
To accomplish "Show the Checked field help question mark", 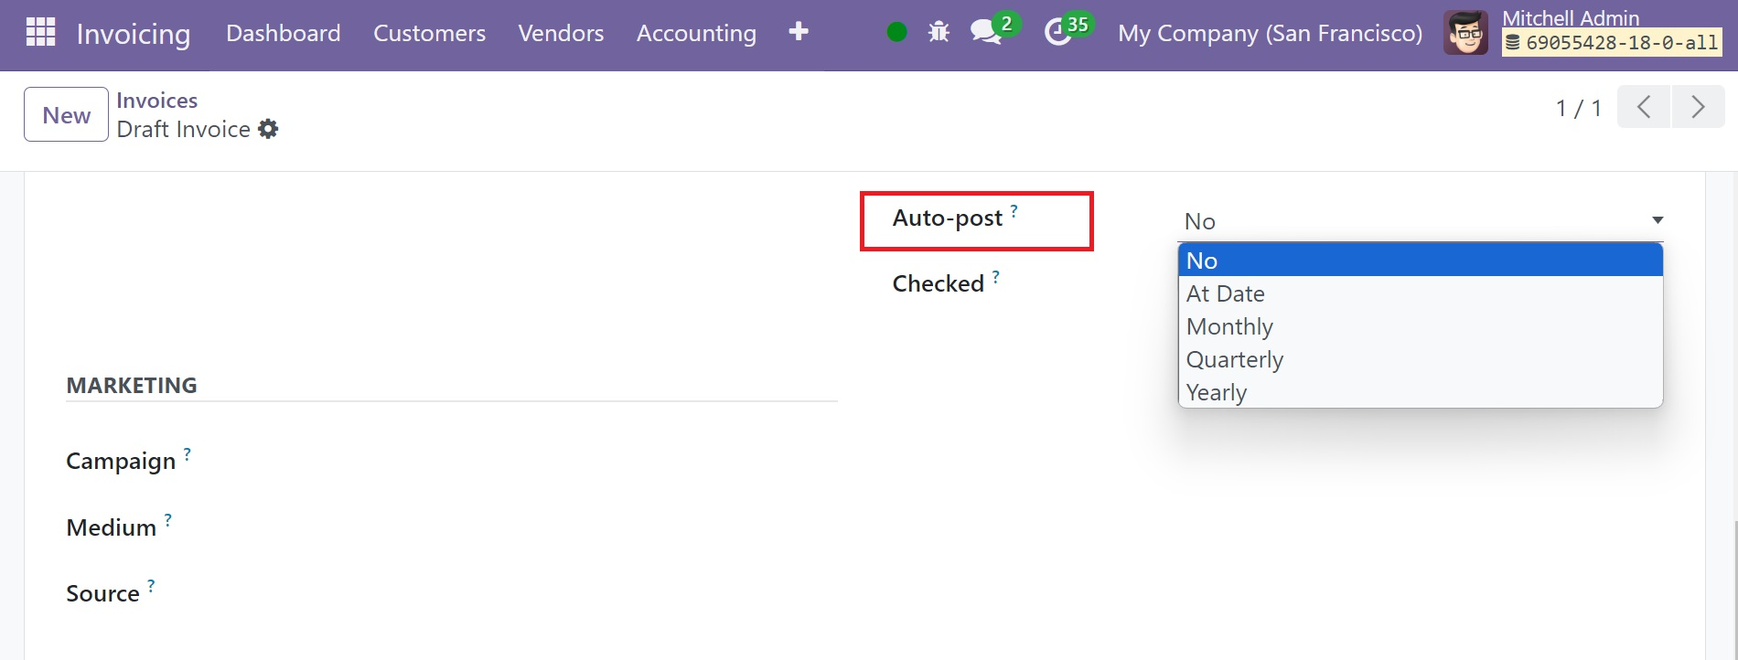I will coord(996,276).
